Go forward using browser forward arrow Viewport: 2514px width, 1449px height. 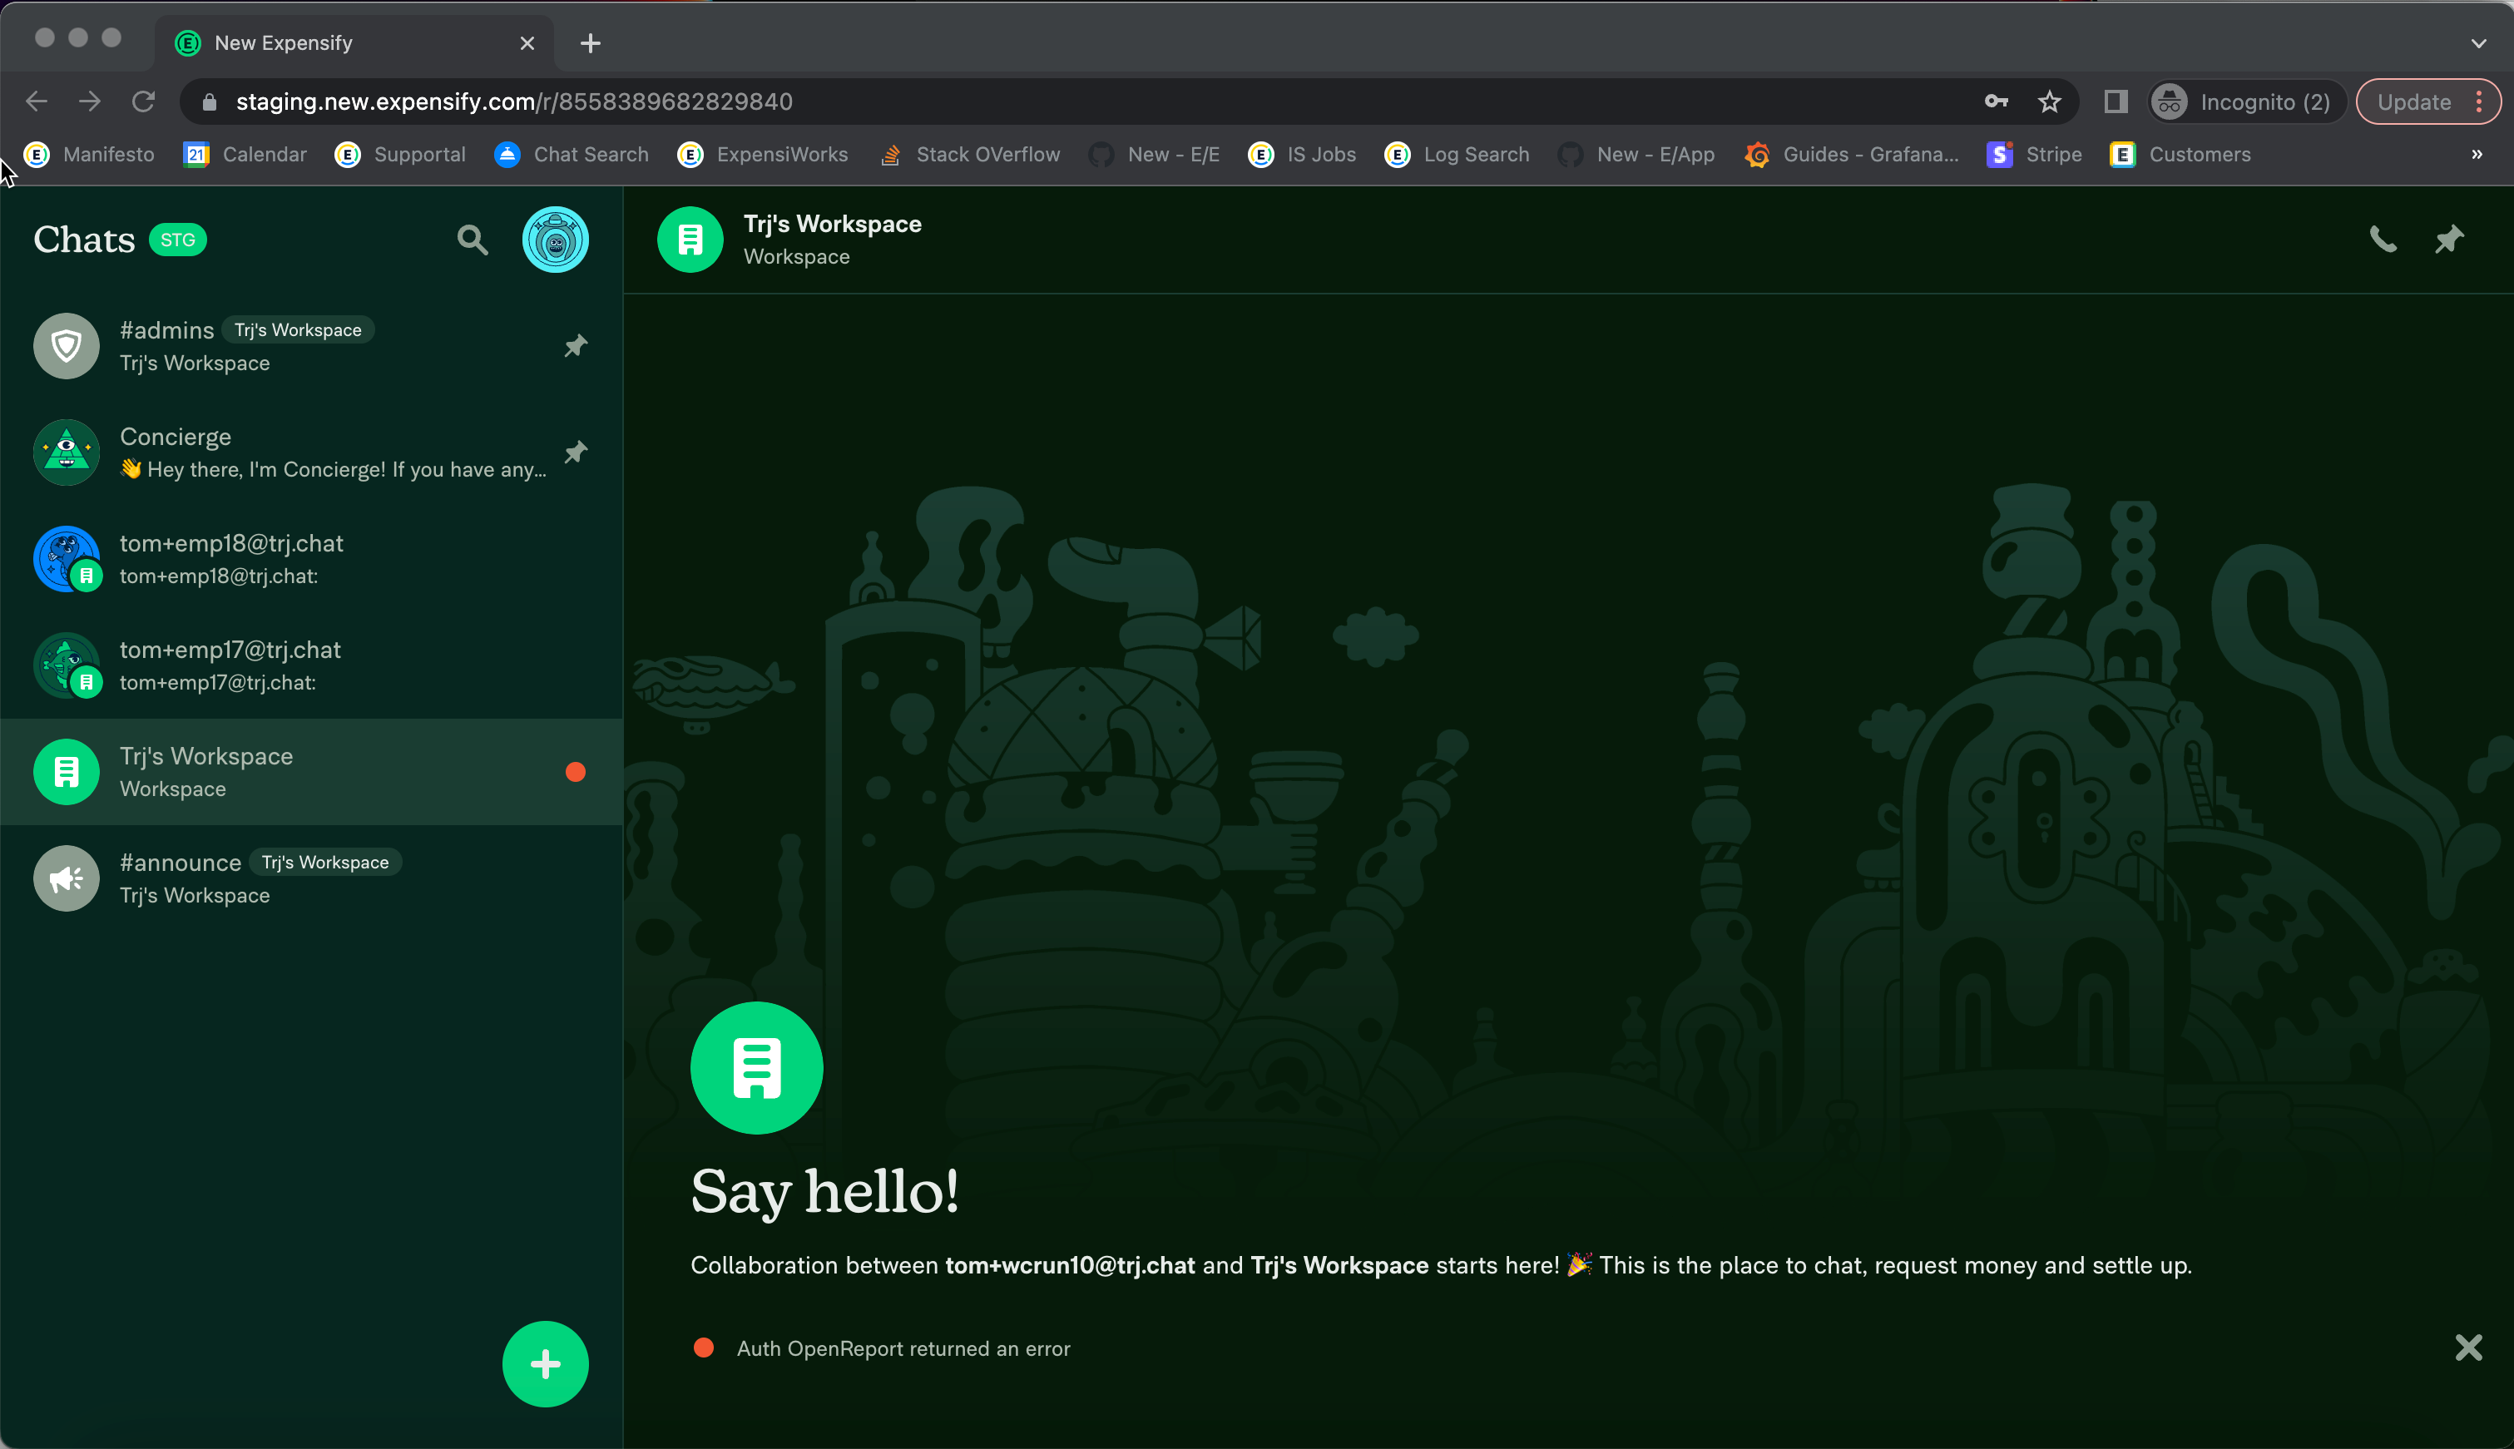pyautogui.click(x=90, y=101)
